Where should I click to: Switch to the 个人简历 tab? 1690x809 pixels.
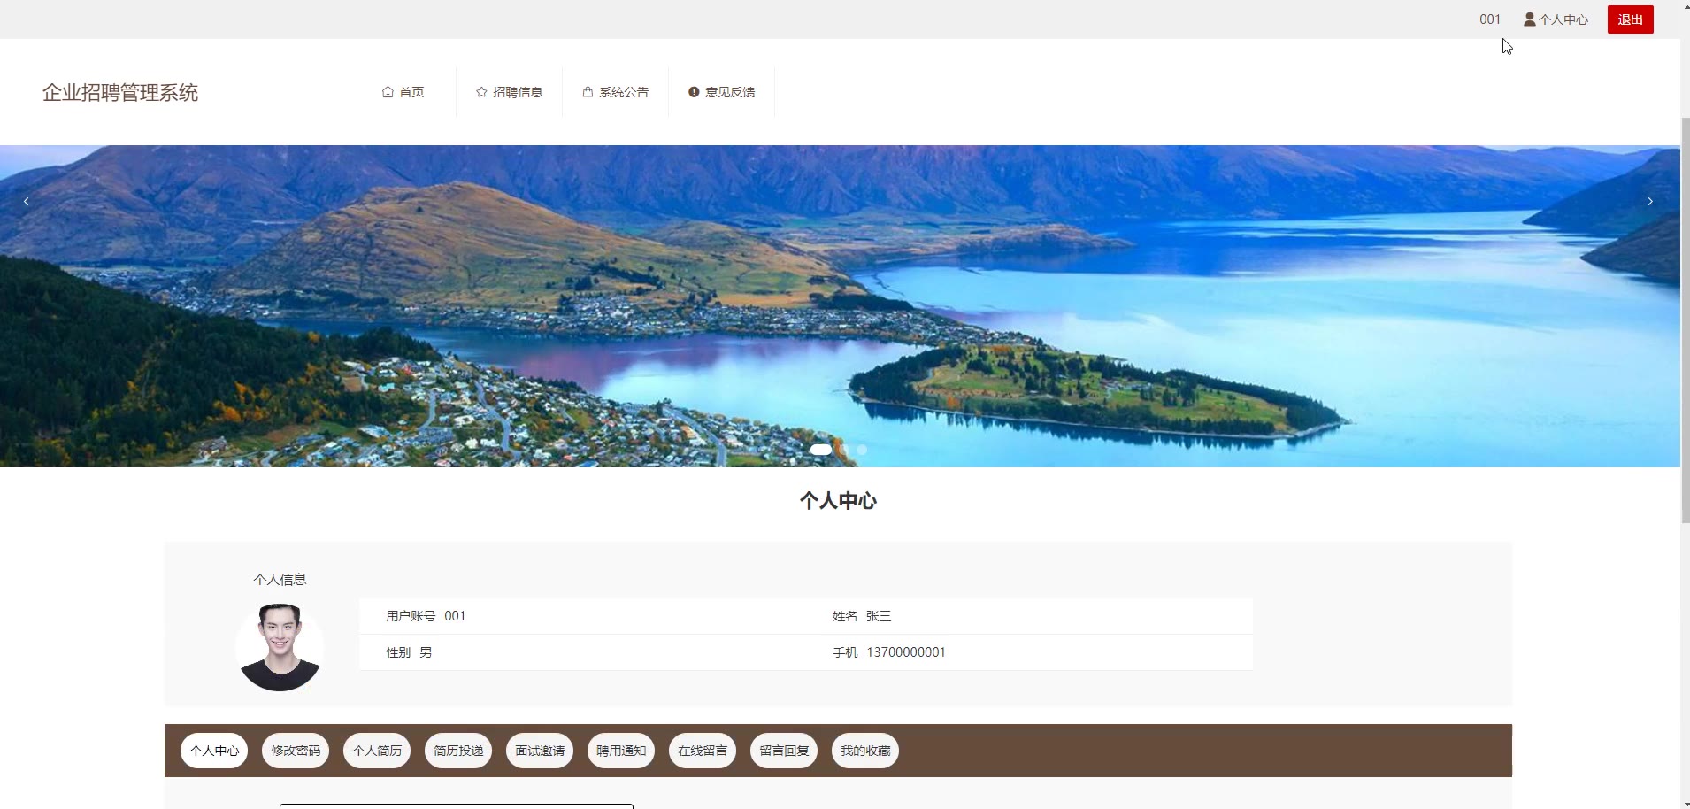pos(377,751)
